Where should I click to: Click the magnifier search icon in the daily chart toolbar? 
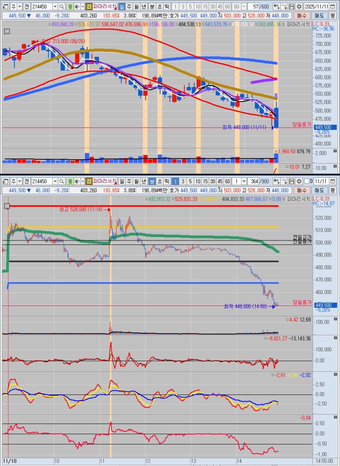pos(62,7)
